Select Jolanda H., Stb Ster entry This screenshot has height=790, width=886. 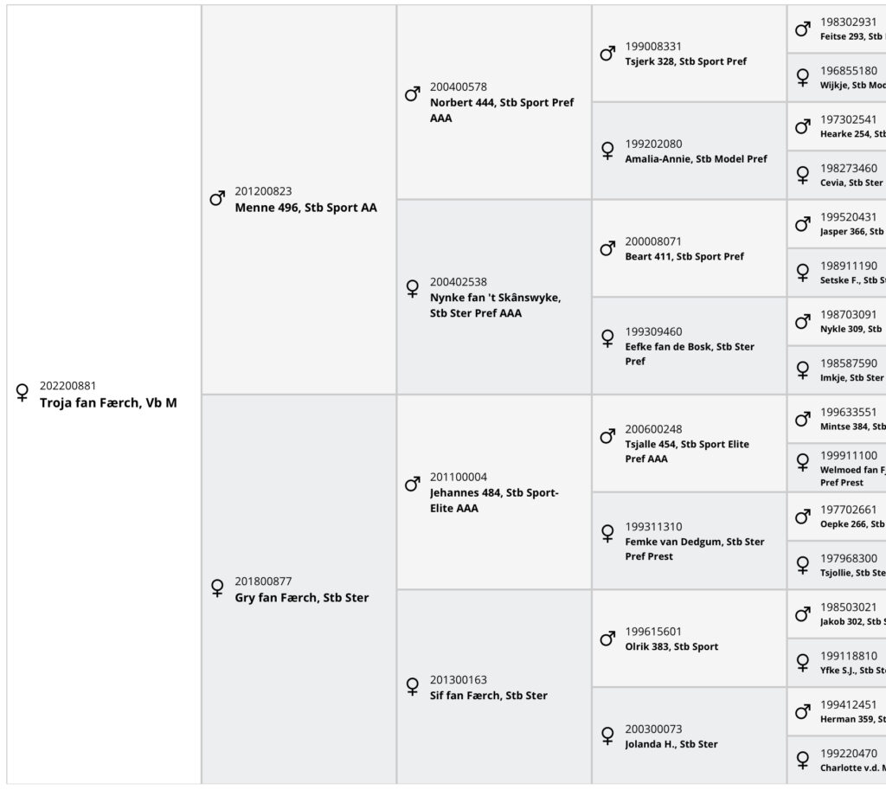pyautogui.click(x=689, y=735)
